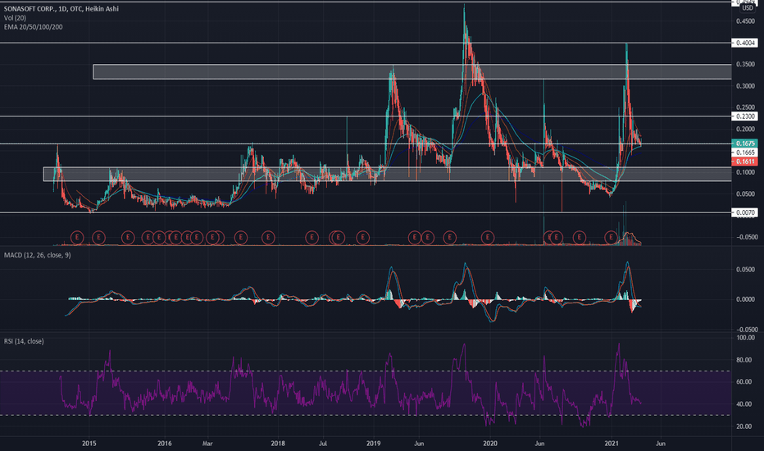Screen dimensions: 764x451
Task: Click the 2021 label on time axis
Action: pos(612,443)
